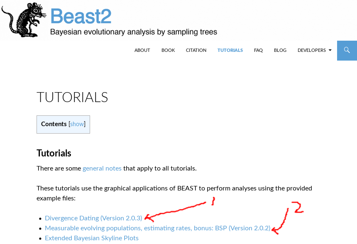The image size is (357, 244).
Task: Open Extended Bayesian Skyline Plots link
Action: [92, 238]
